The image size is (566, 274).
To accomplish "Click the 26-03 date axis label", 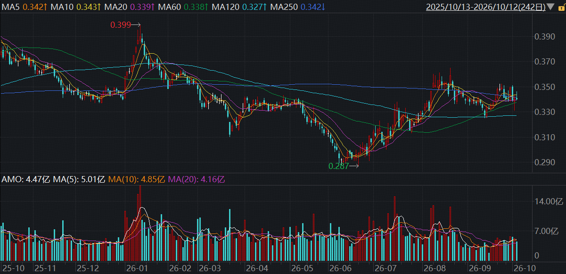I will pos(210,268).
